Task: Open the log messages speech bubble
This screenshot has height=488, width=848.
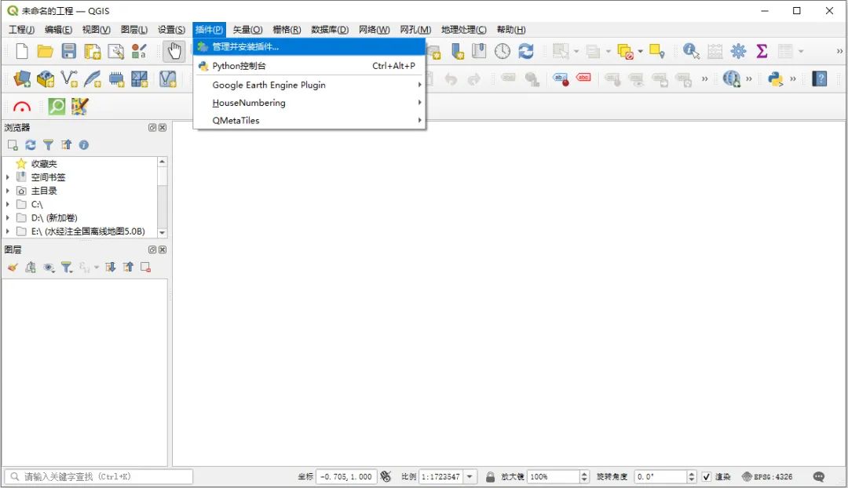Action: [x=819, y=477]
